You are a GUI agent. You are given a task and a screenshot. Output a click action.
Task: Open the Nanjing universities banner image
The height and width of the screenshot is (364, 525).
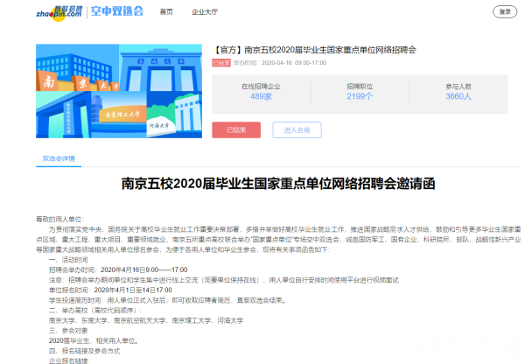point(119,91)
